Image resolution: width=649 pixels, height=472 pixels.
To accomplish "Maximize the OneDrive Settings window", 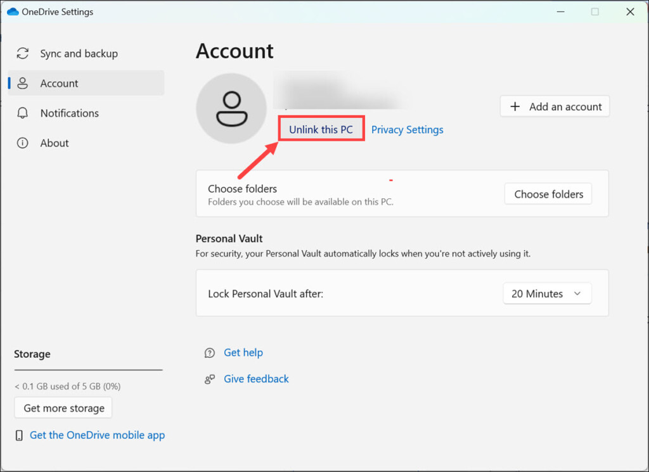I will (x=594, y=11).
